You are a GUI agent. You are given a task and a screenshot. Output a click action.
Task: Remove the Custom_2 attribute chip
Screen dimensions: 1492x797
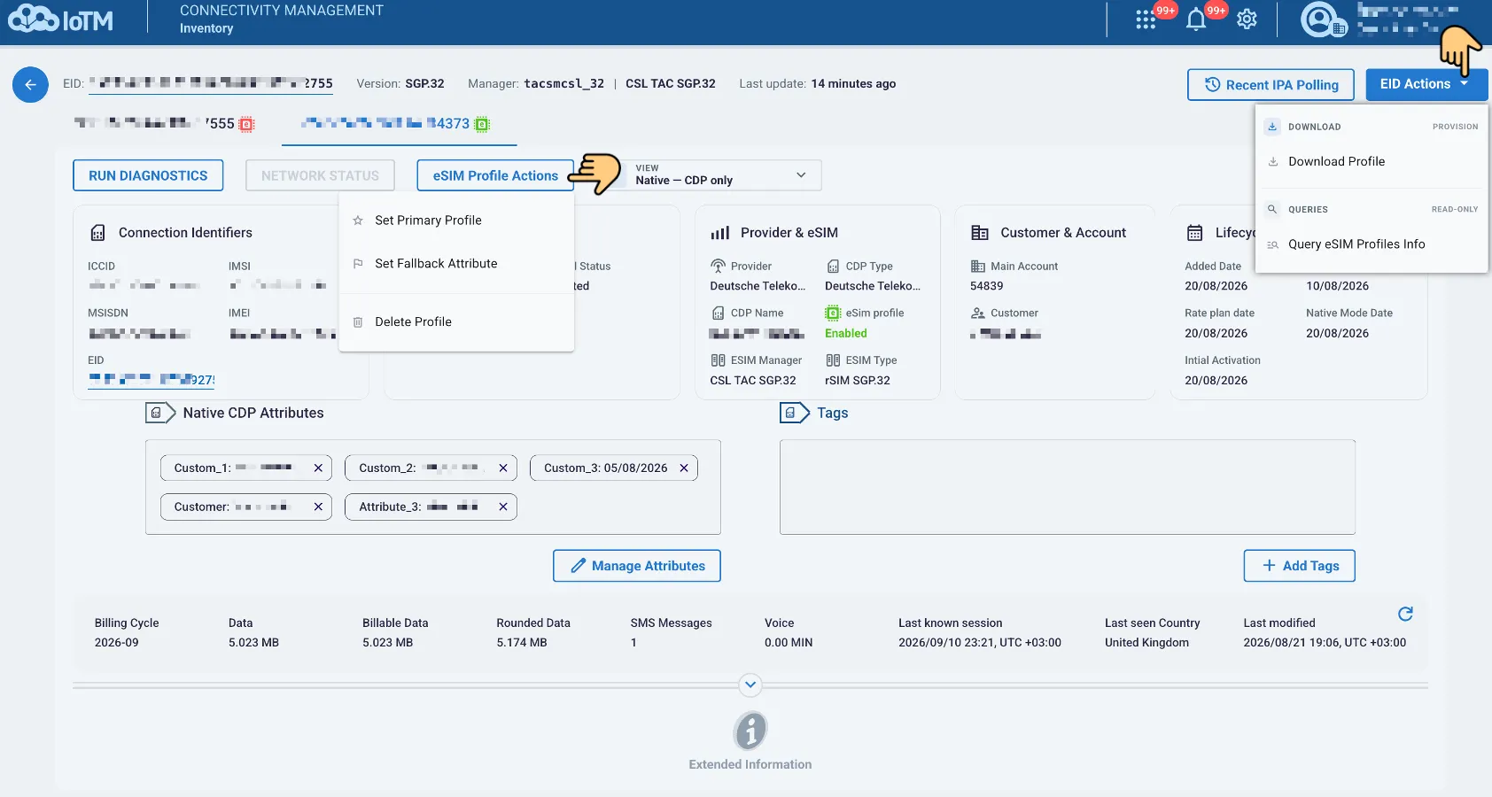(503, 468)
